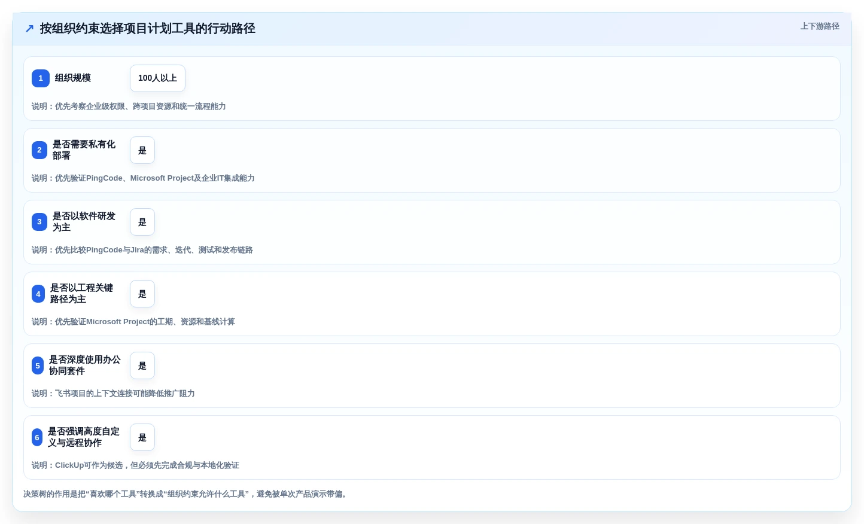Screen dimensions: 864x524
Task: Click the title 按组织约束选择项目计划工具的行动路径
Action: tap(148, 29)
